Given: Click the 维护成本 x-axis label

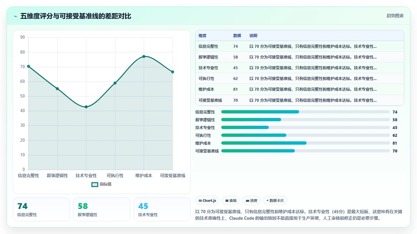Looking at the screenshot, I should pyautogui.click(x=144, y=175).
